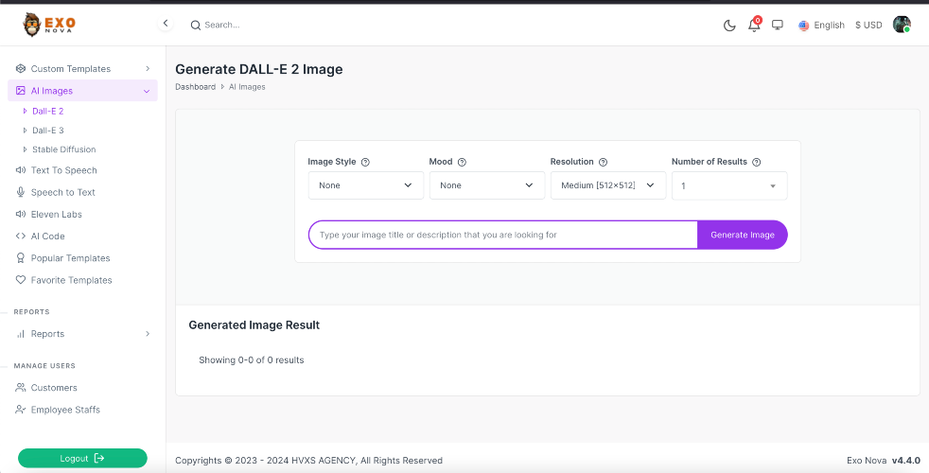Click the Customers people icon
929x473 pixels.
[21, 388]
